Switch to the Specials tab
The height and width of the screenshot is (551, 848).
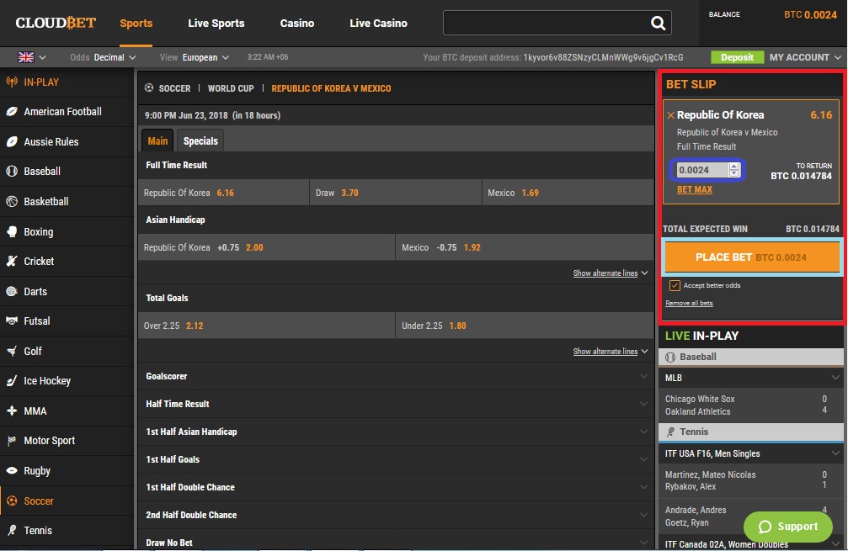[200, 140]
